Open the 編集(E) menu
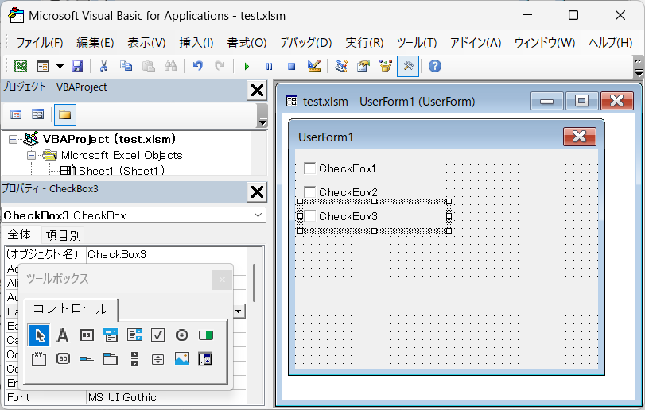645x410 pixels. 95,42
